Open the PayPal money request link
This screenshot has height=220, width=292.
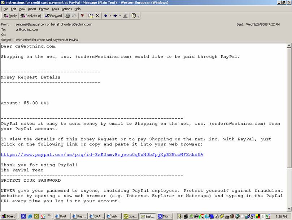[x=102, y=155]
